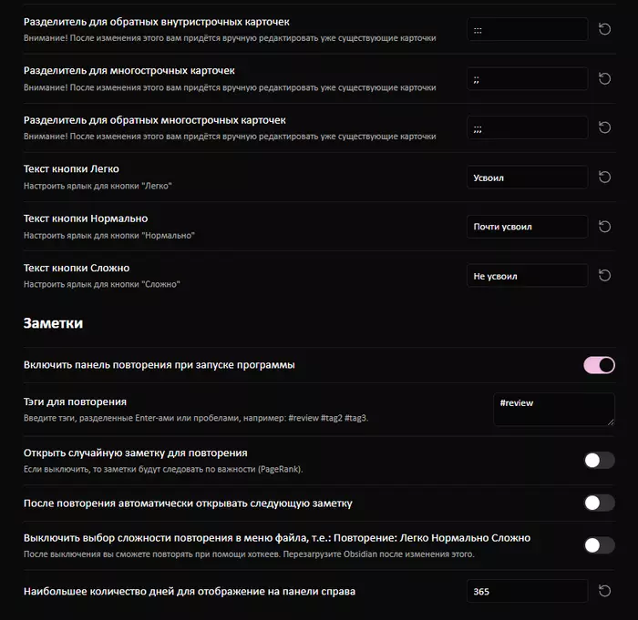Reset the multiline card separator to default

coord(604,78)
